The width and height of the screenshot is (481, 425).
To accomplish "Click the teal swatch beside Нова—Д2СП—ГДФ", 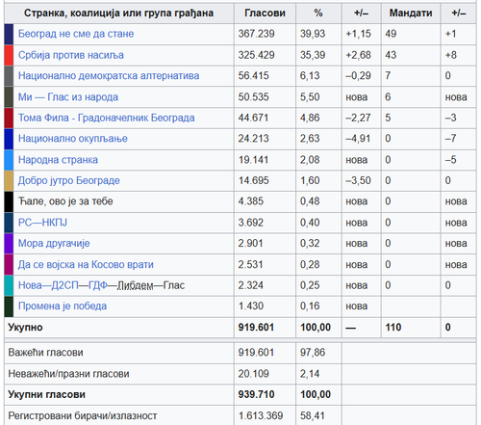I will (9, 285).
